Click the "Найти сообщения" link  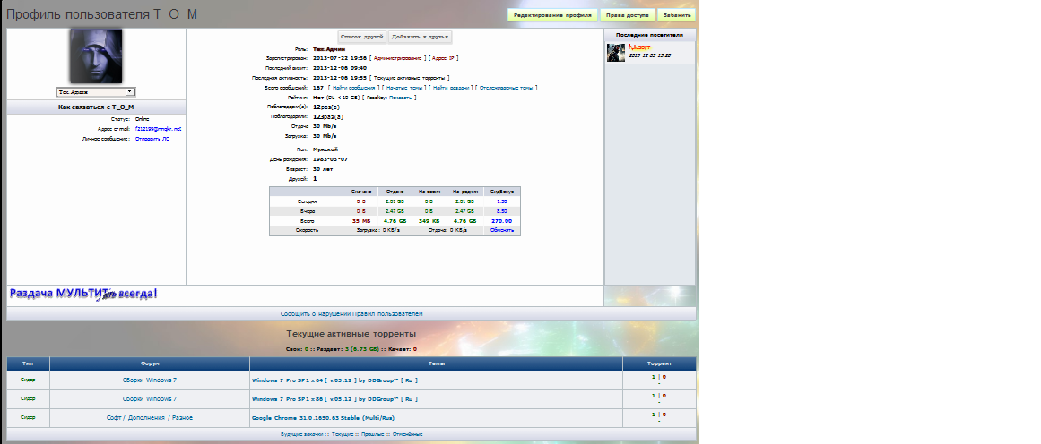(x=354, y=88)
